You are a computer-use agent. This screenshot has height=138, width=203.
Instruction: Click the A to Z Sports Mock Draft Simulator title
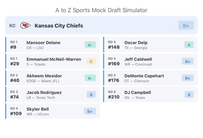(x=101, y=10)
